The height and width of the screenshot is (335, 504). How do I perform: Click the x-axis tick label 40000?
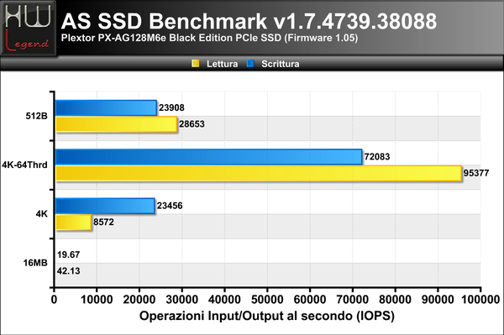[224, 300]
